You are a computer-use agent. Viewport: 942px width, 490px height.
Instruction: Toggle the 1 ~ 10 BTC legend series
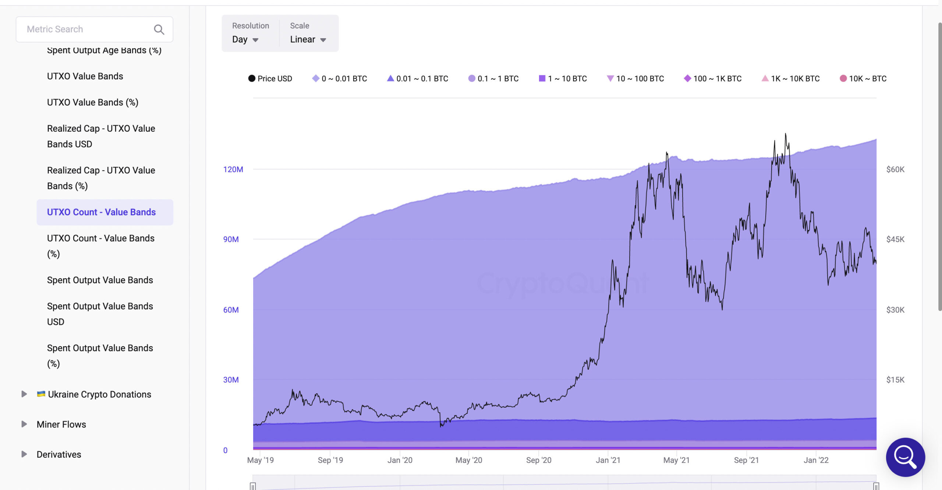pyautogui.click(x=563, y=79)
